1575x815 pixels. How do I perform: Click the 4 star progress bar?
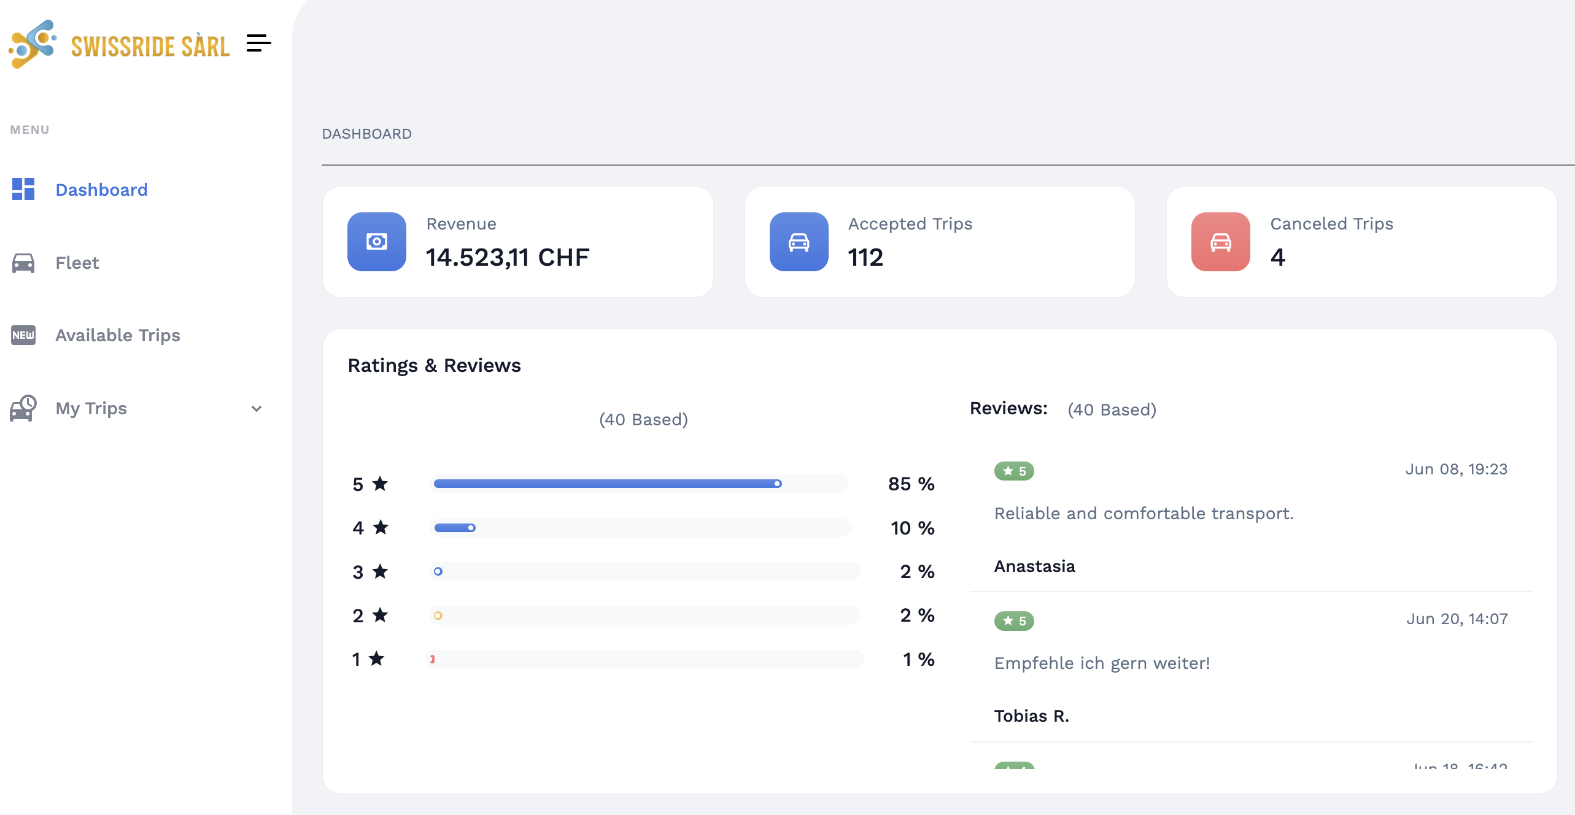click(x=641, y=528)
